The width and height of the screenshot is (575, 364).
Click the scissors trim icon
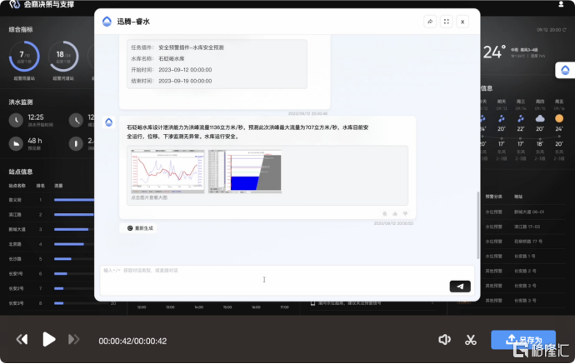(x=470, y=339)
